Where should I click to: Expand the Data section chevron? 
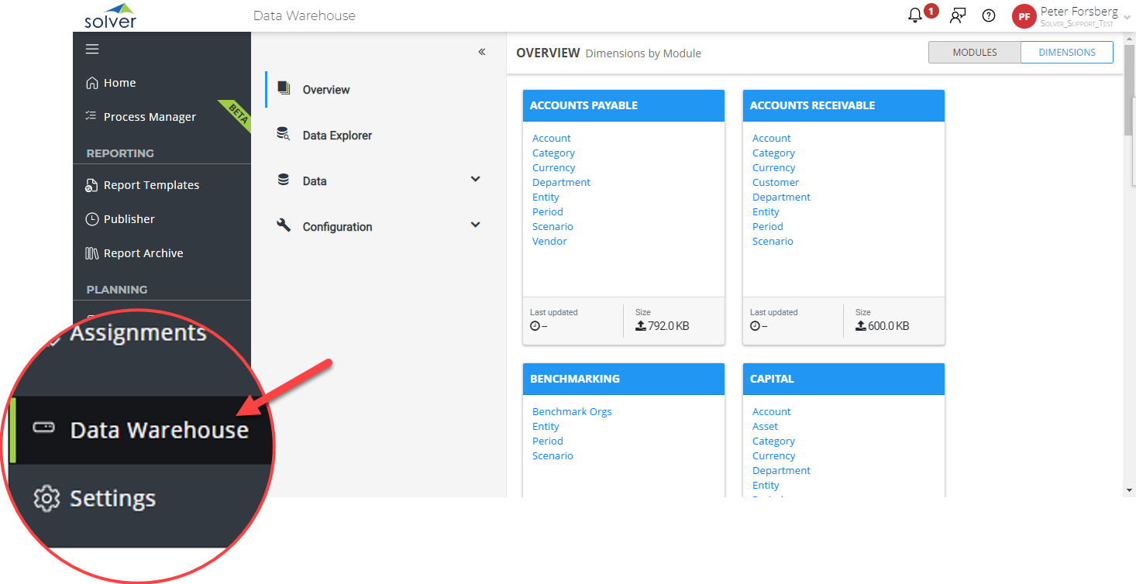coord(476,180)
